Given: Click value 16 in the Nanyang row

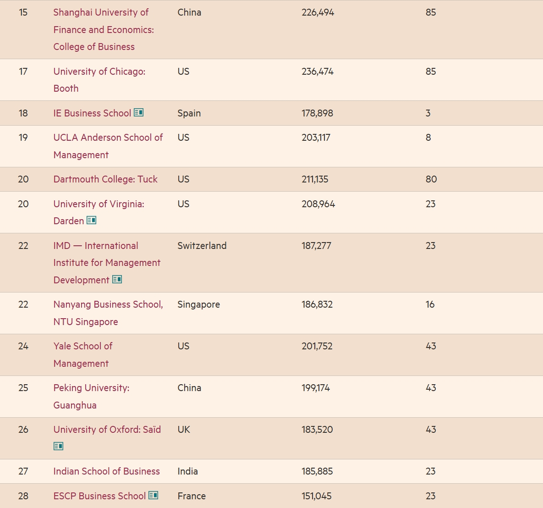Looking at the screenshot, I should click(x=430, y=304).
